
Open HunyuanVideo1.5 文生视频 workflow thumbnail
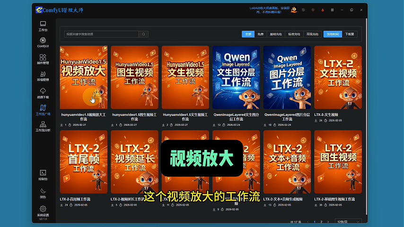pos(185,77)
